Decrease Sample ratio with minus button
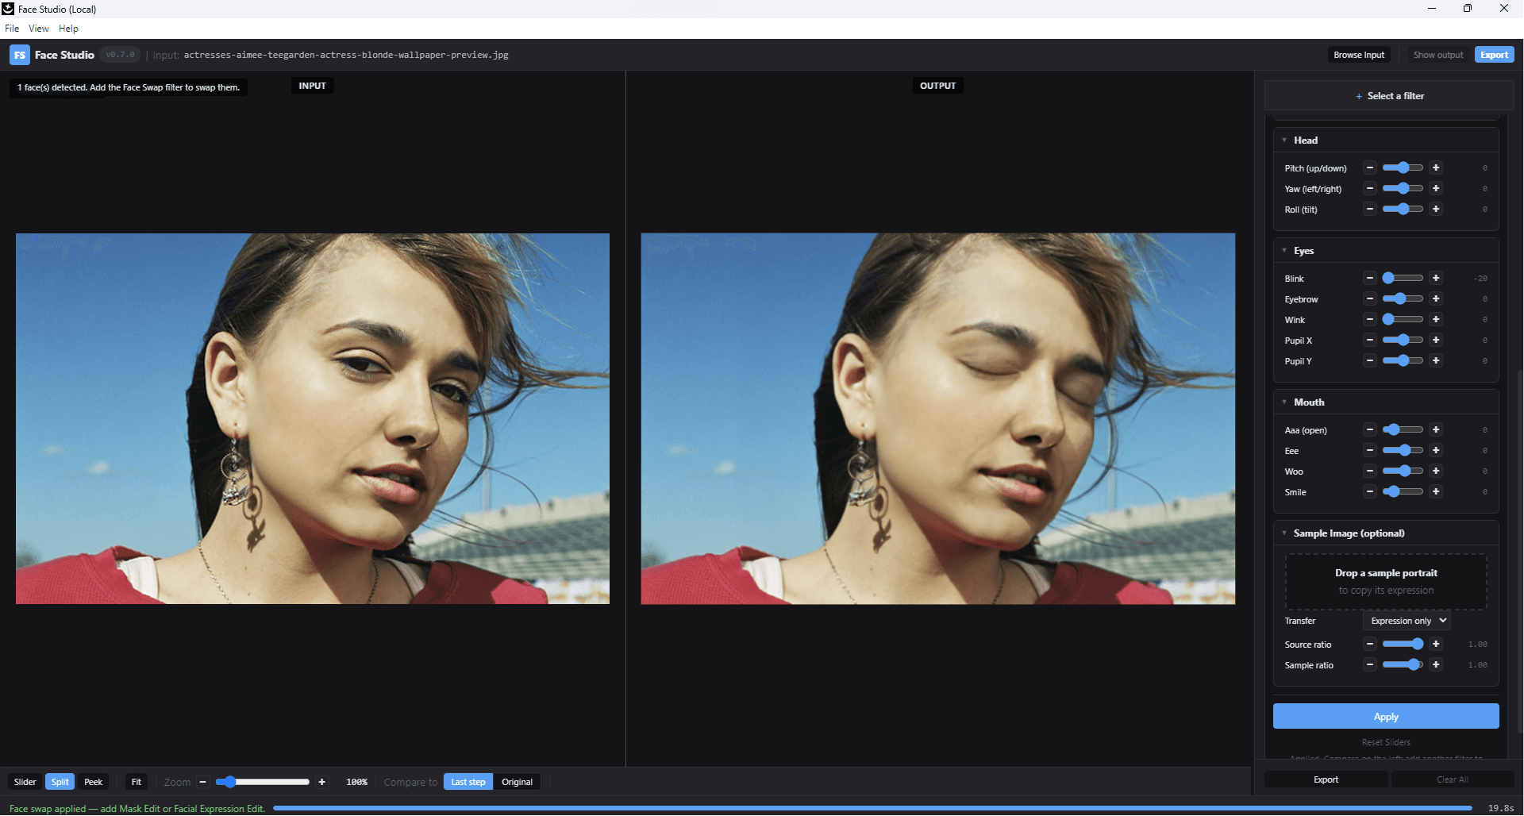This screenshot has height=816, width=1524. [x=1370, y=664]
